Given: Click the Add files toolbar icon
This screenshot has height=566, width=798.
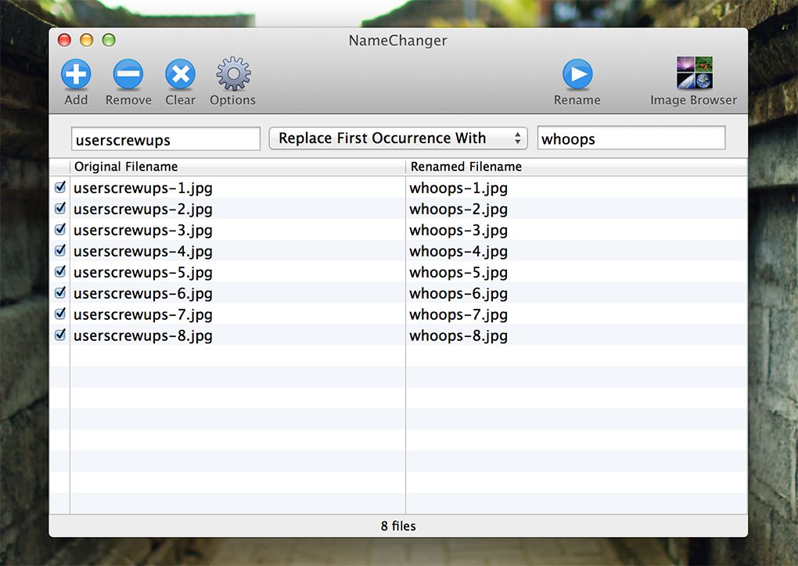Looking at the screenshot, I should pyautogui.click(x=76, y=74).
